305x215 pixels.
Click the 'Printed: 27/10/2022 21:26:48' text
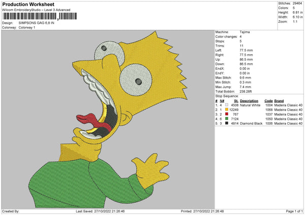(x=202, y=211)
